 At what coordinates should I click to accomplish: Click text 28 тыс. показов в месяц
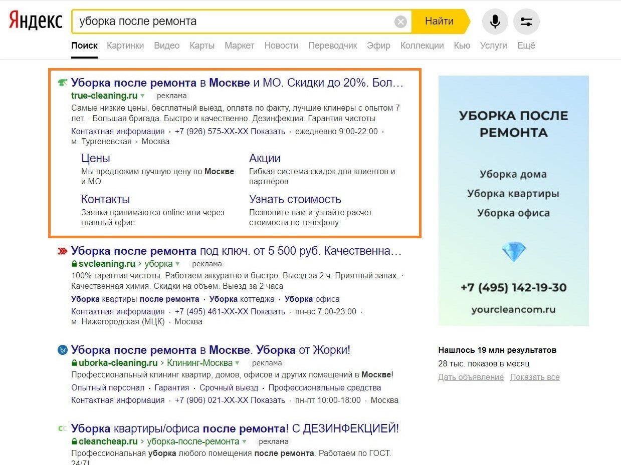484,364
